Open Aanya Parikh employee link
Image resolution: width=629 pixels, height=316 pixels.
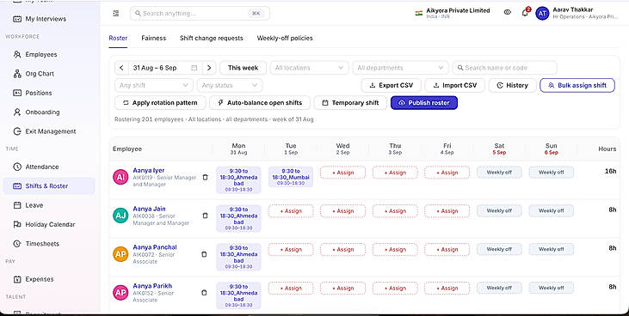coord(152,286)
